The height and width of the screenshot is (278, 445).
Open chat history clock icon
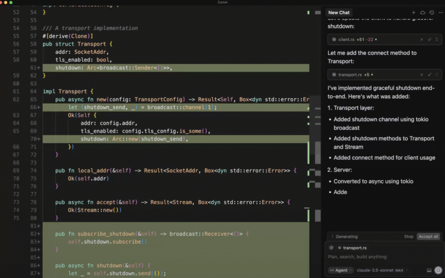[x=432, y=13]
